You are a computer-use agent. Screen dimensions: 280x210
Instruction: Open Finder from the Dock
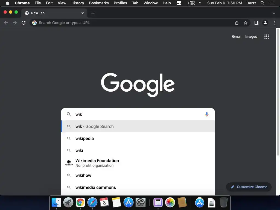tap(56, 203)
